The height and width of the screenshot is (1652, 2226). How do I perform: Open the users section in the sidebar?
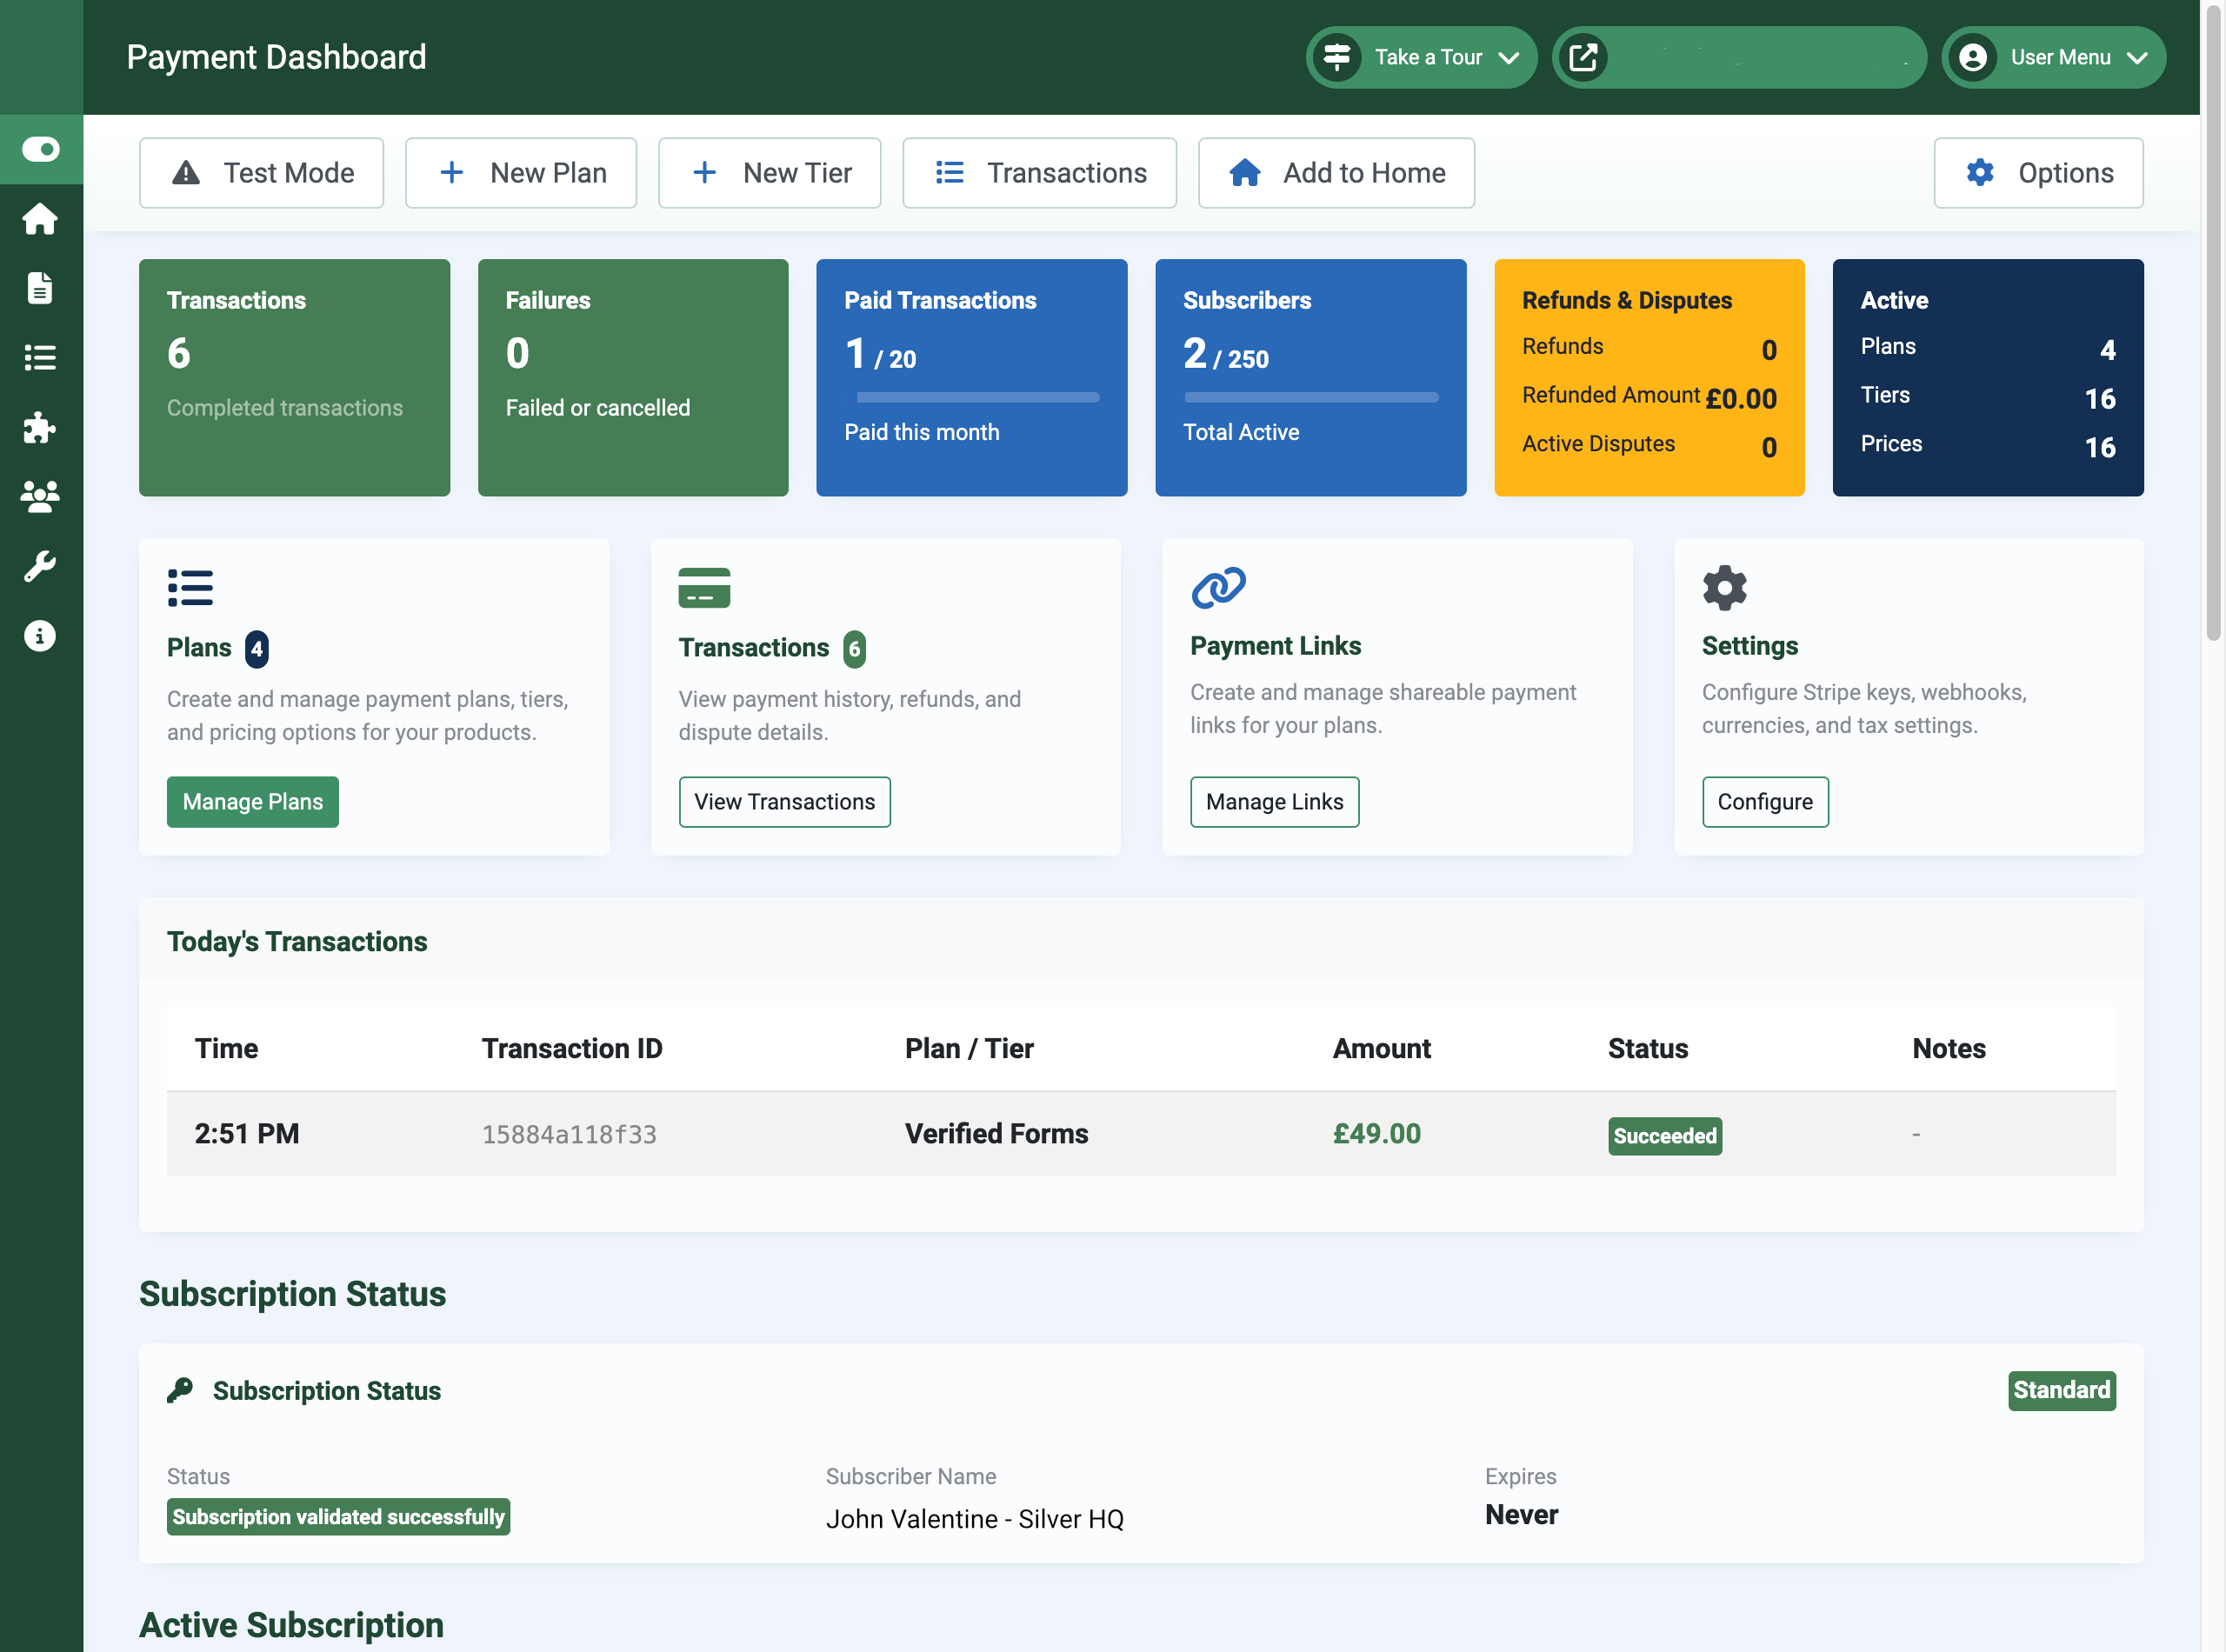[40, 497]
